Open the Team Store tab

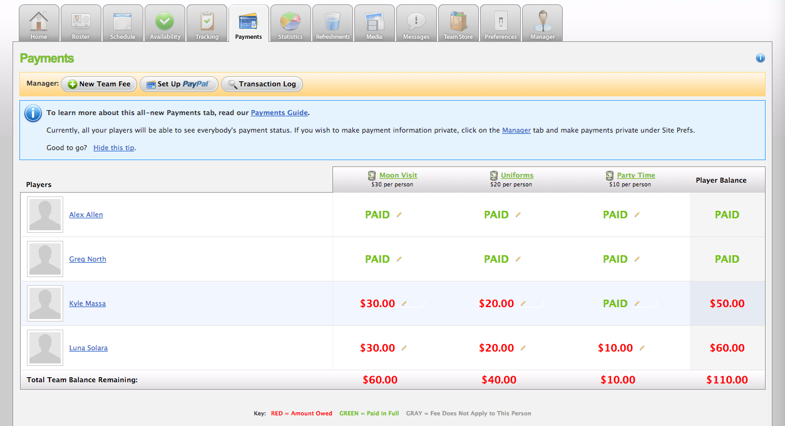458,23
